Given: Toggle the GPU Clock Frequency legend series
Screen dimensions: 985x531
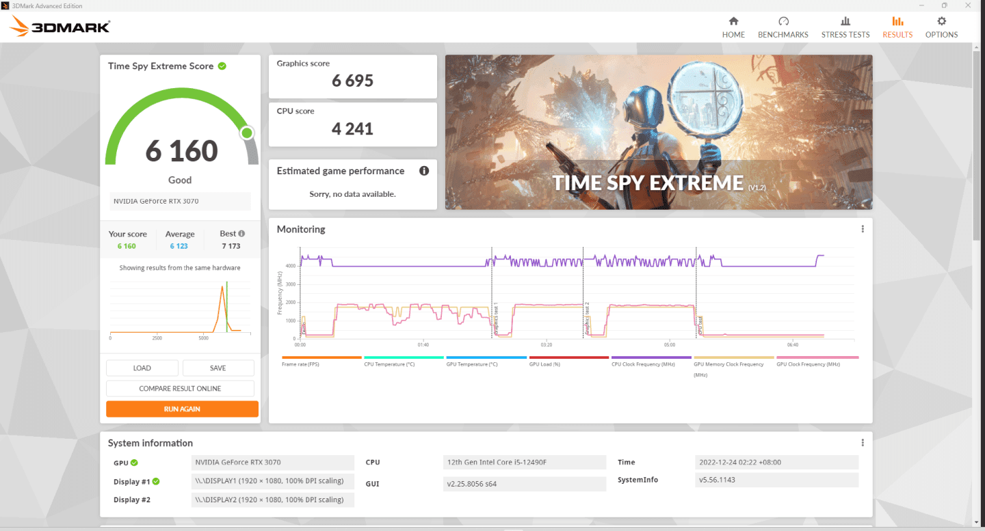Looking at the screenshot, I should [x=817, y=361].
